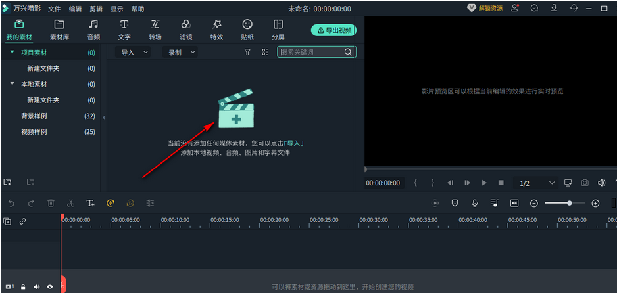Click the undo arrow in timeline toolbar
The image size is (617, 293).
point(11,203)
